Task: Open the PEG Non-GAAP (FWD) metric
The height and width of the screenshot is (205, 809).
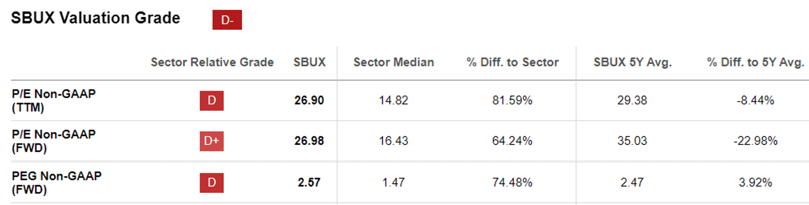Action: 56,182
